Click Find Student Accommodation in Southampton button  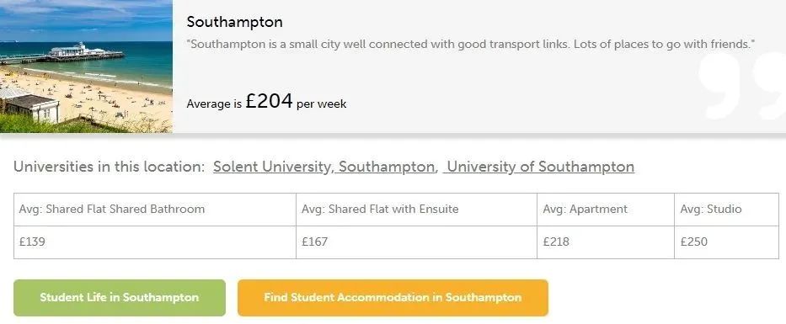click(393, 297)
